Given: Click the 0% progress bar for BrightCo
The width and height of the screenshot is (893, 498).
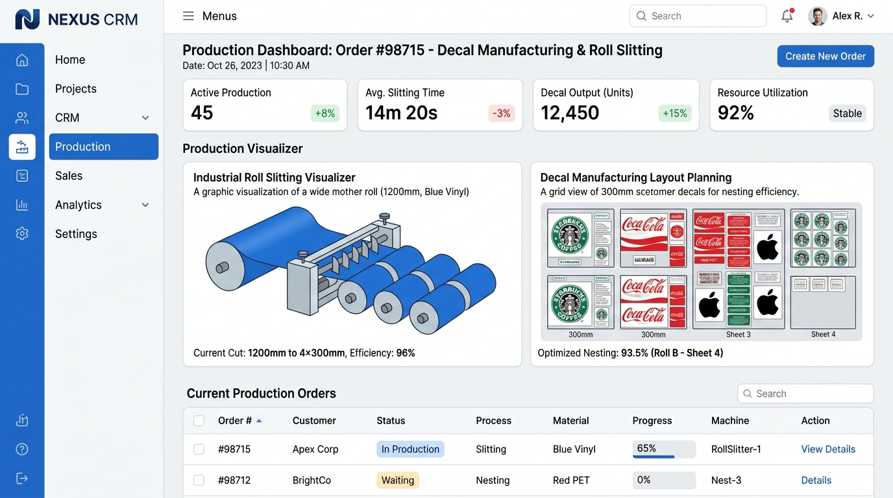Looking at the screenshot, I should [664, 480].
